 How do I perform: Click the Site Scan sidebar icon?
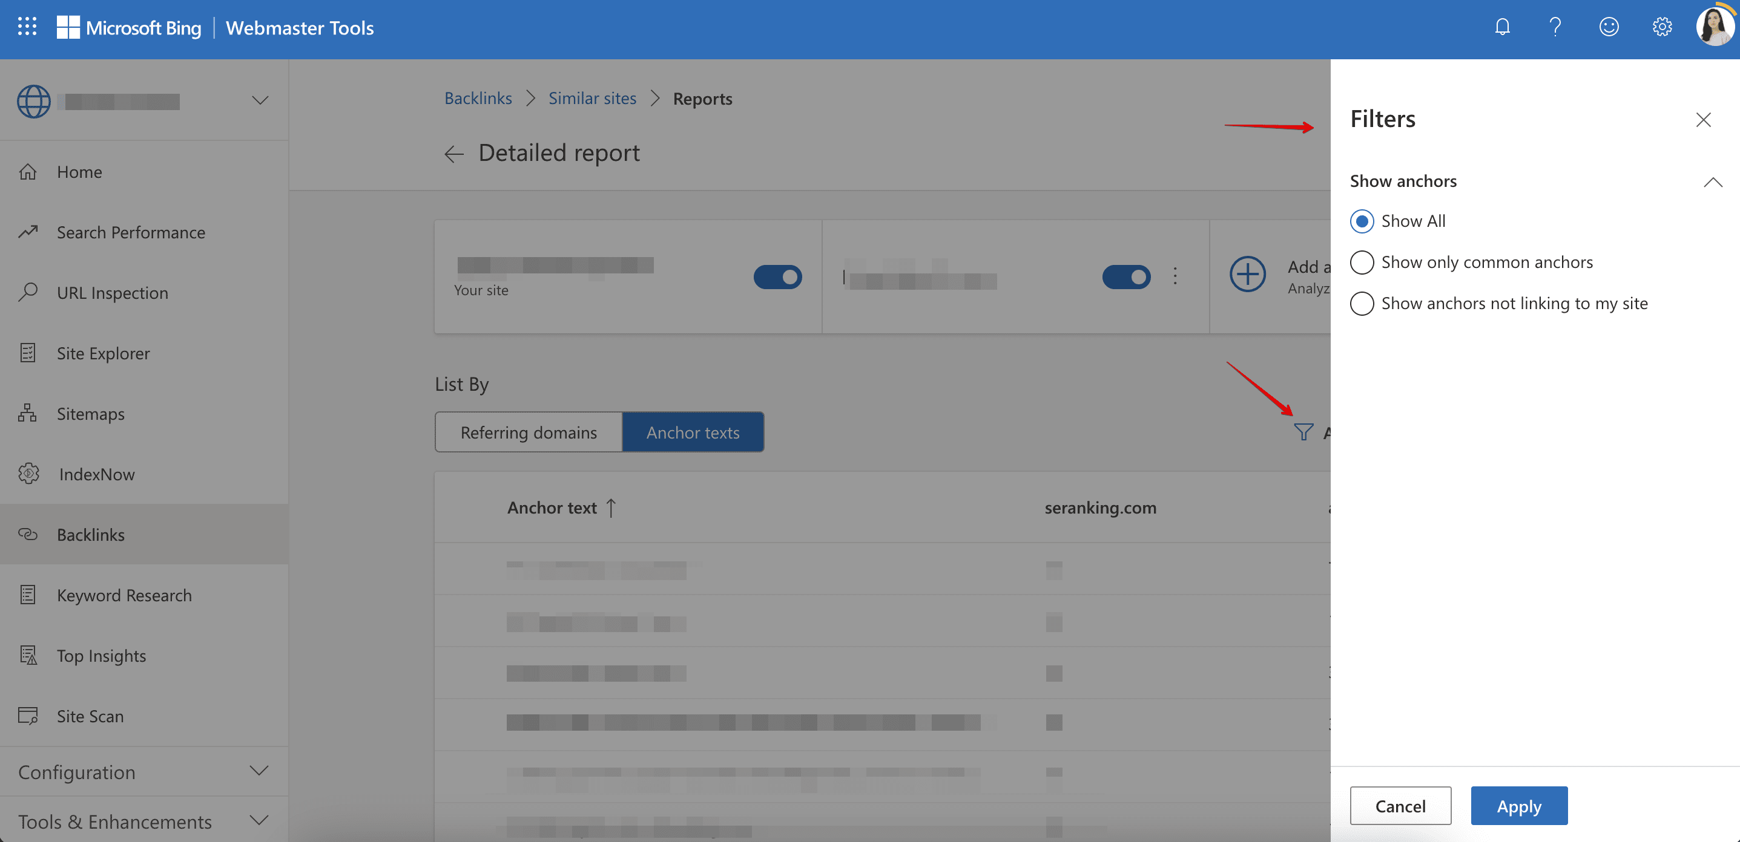[30, 714]
